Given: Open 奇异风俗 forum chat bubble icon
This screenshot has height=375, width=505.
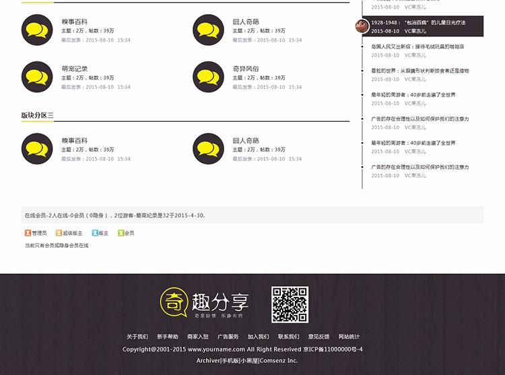Looking at the screenshot, I should coord(208,77).
